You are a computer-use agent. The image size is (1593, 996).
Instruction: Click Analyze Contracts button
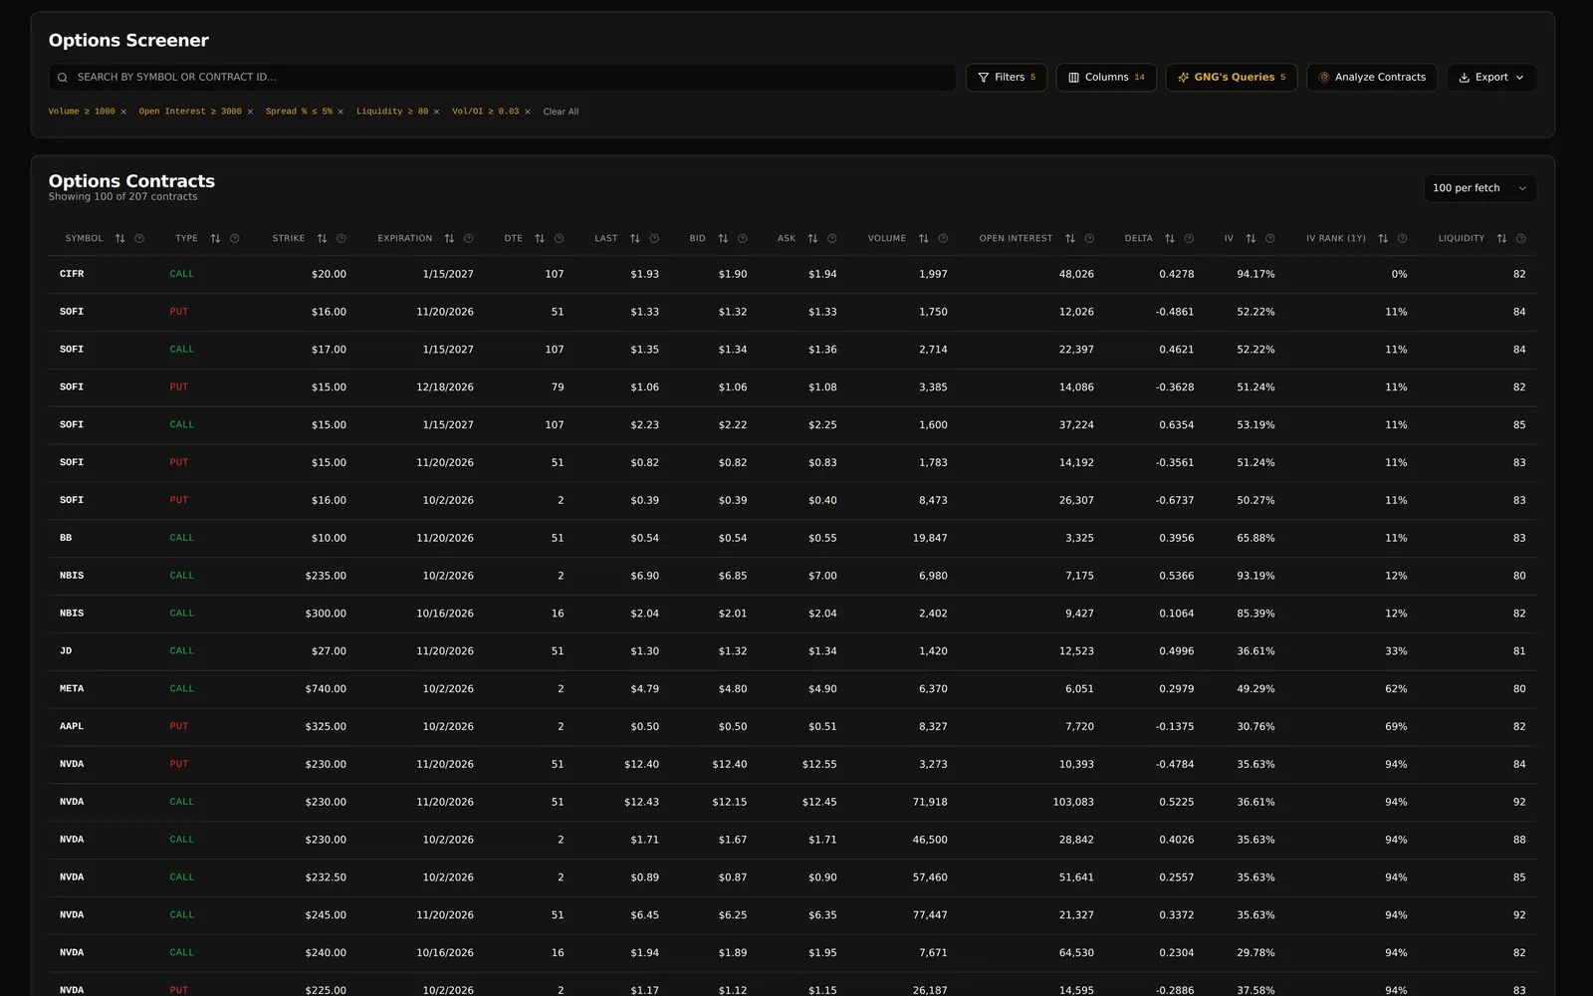point(1372,78)
